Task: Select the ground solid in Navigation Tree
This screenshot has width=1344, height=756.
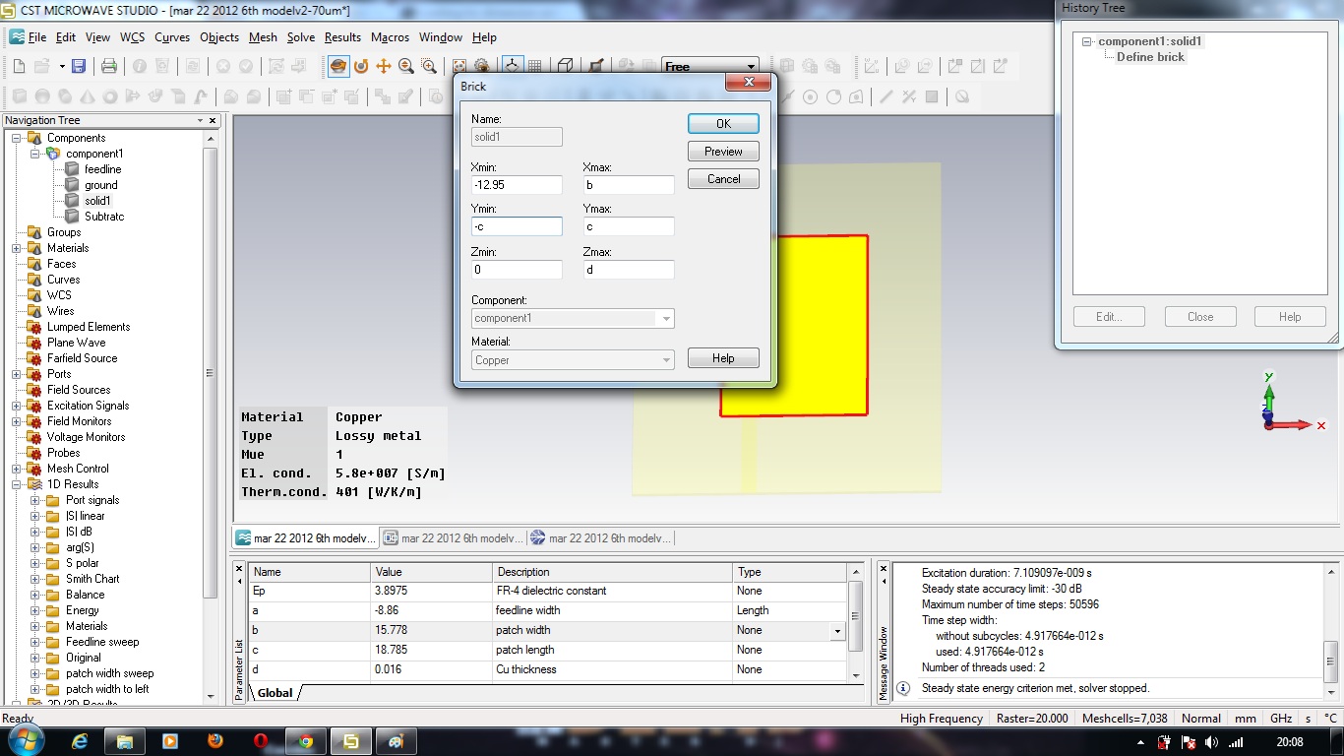Action: [x=100, y=185]
